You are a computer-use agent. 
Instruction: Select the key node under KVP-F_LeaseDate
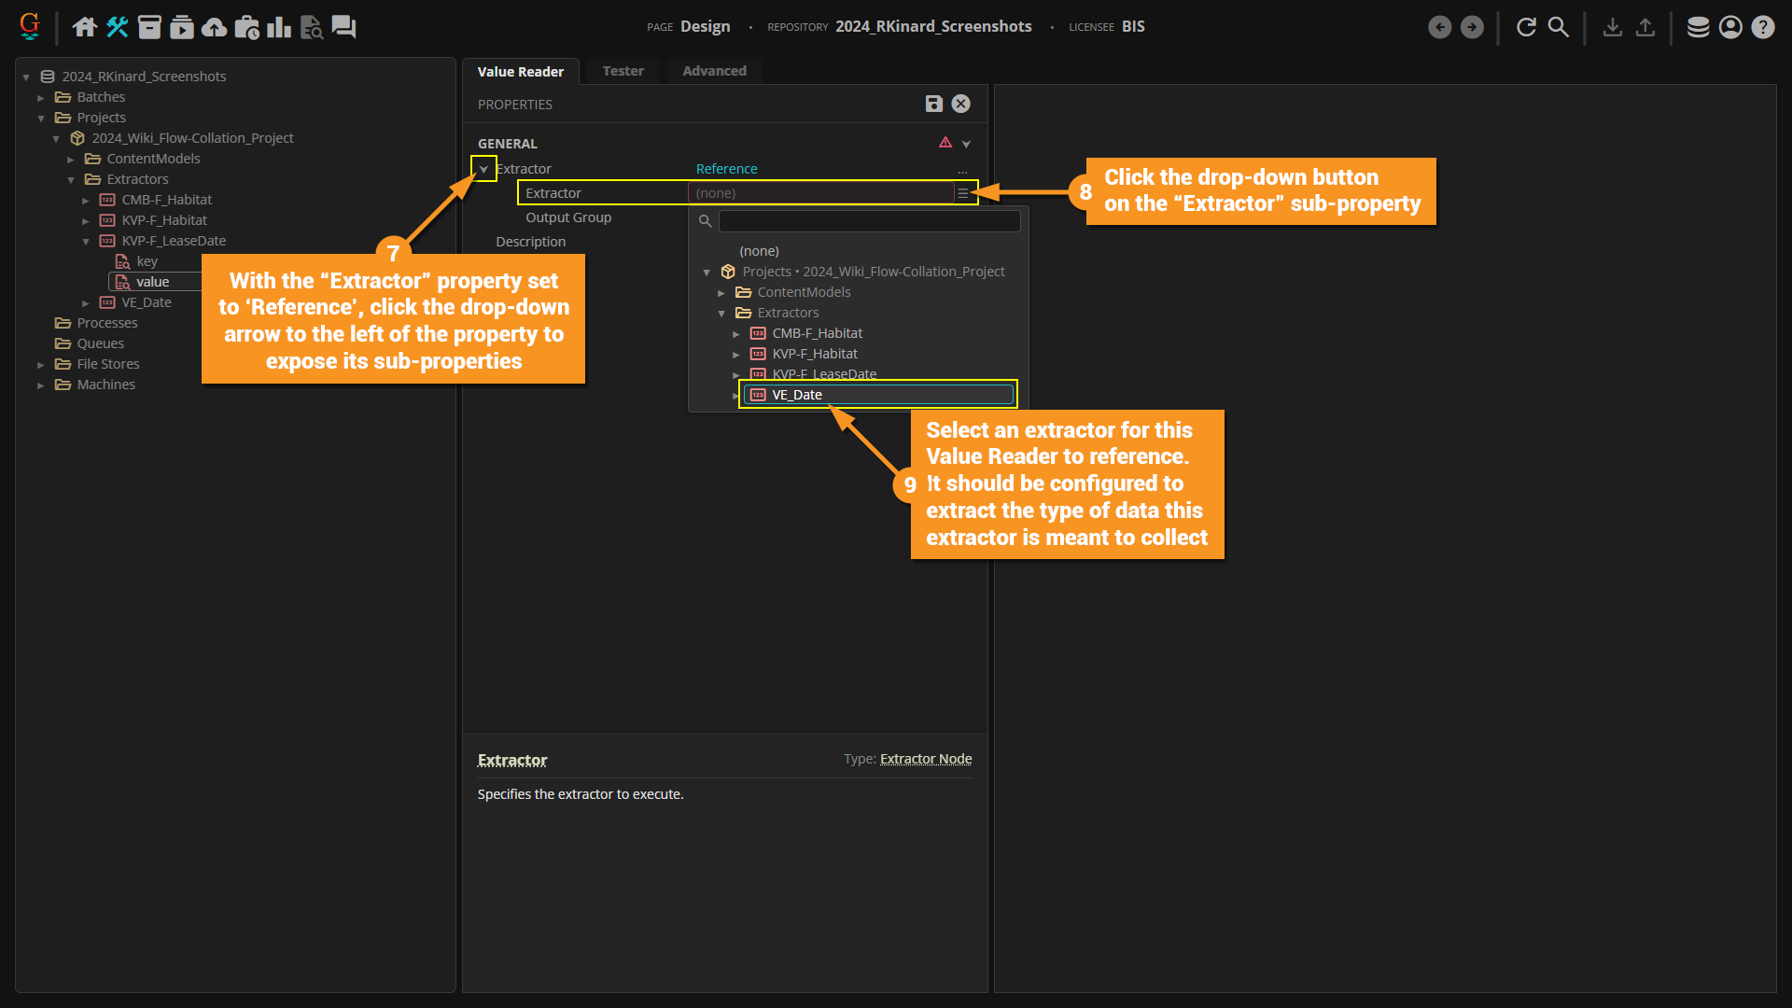click(147, 261)
